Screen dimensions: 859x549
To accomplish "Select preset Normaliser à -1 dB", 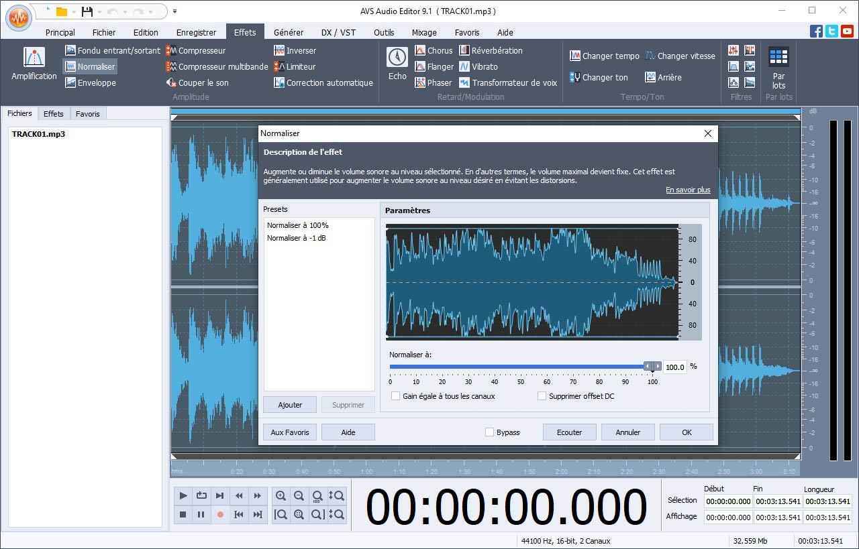I will pyautogui.click(x=297, y=238).
